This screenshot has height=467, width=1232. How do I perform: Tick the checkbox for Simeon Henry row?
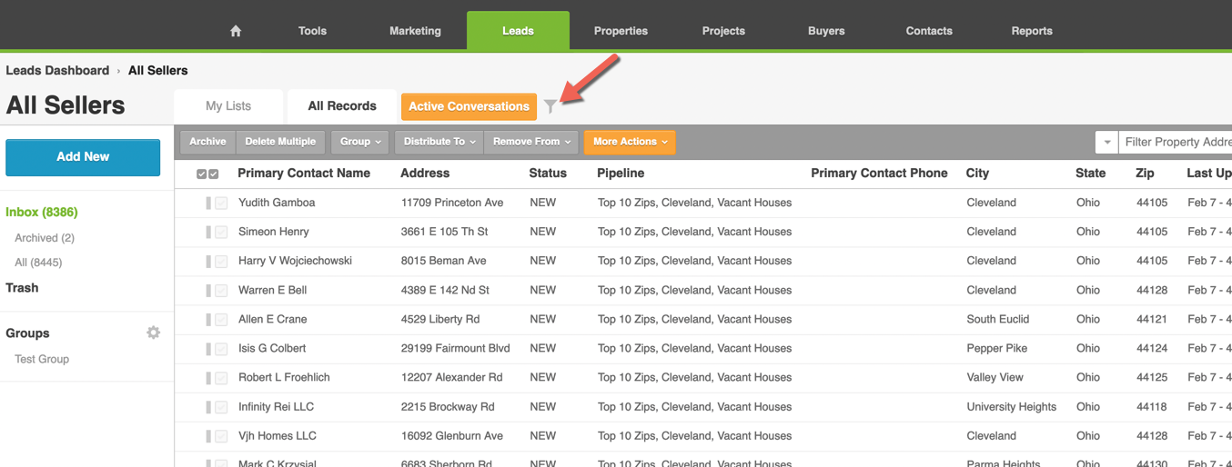click(221, 233)
